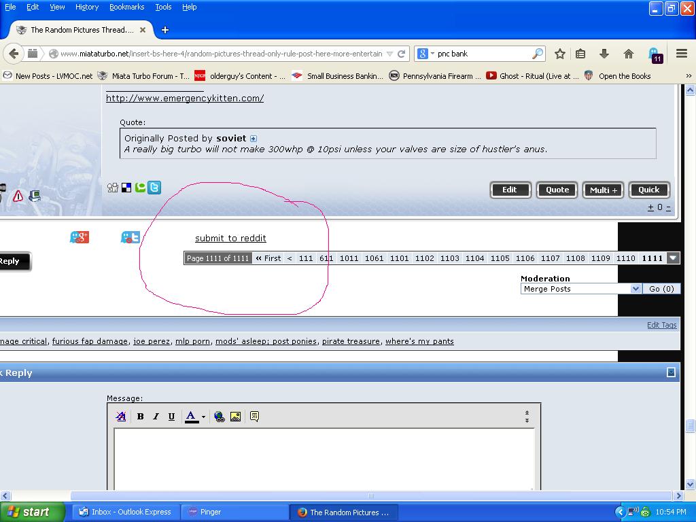The image size is (696, 522).
Task: Click the pnc bank search field
Action: (483, 54)
